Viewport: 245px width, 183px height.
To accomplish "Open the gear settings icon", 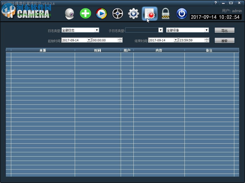I will 133,14.
